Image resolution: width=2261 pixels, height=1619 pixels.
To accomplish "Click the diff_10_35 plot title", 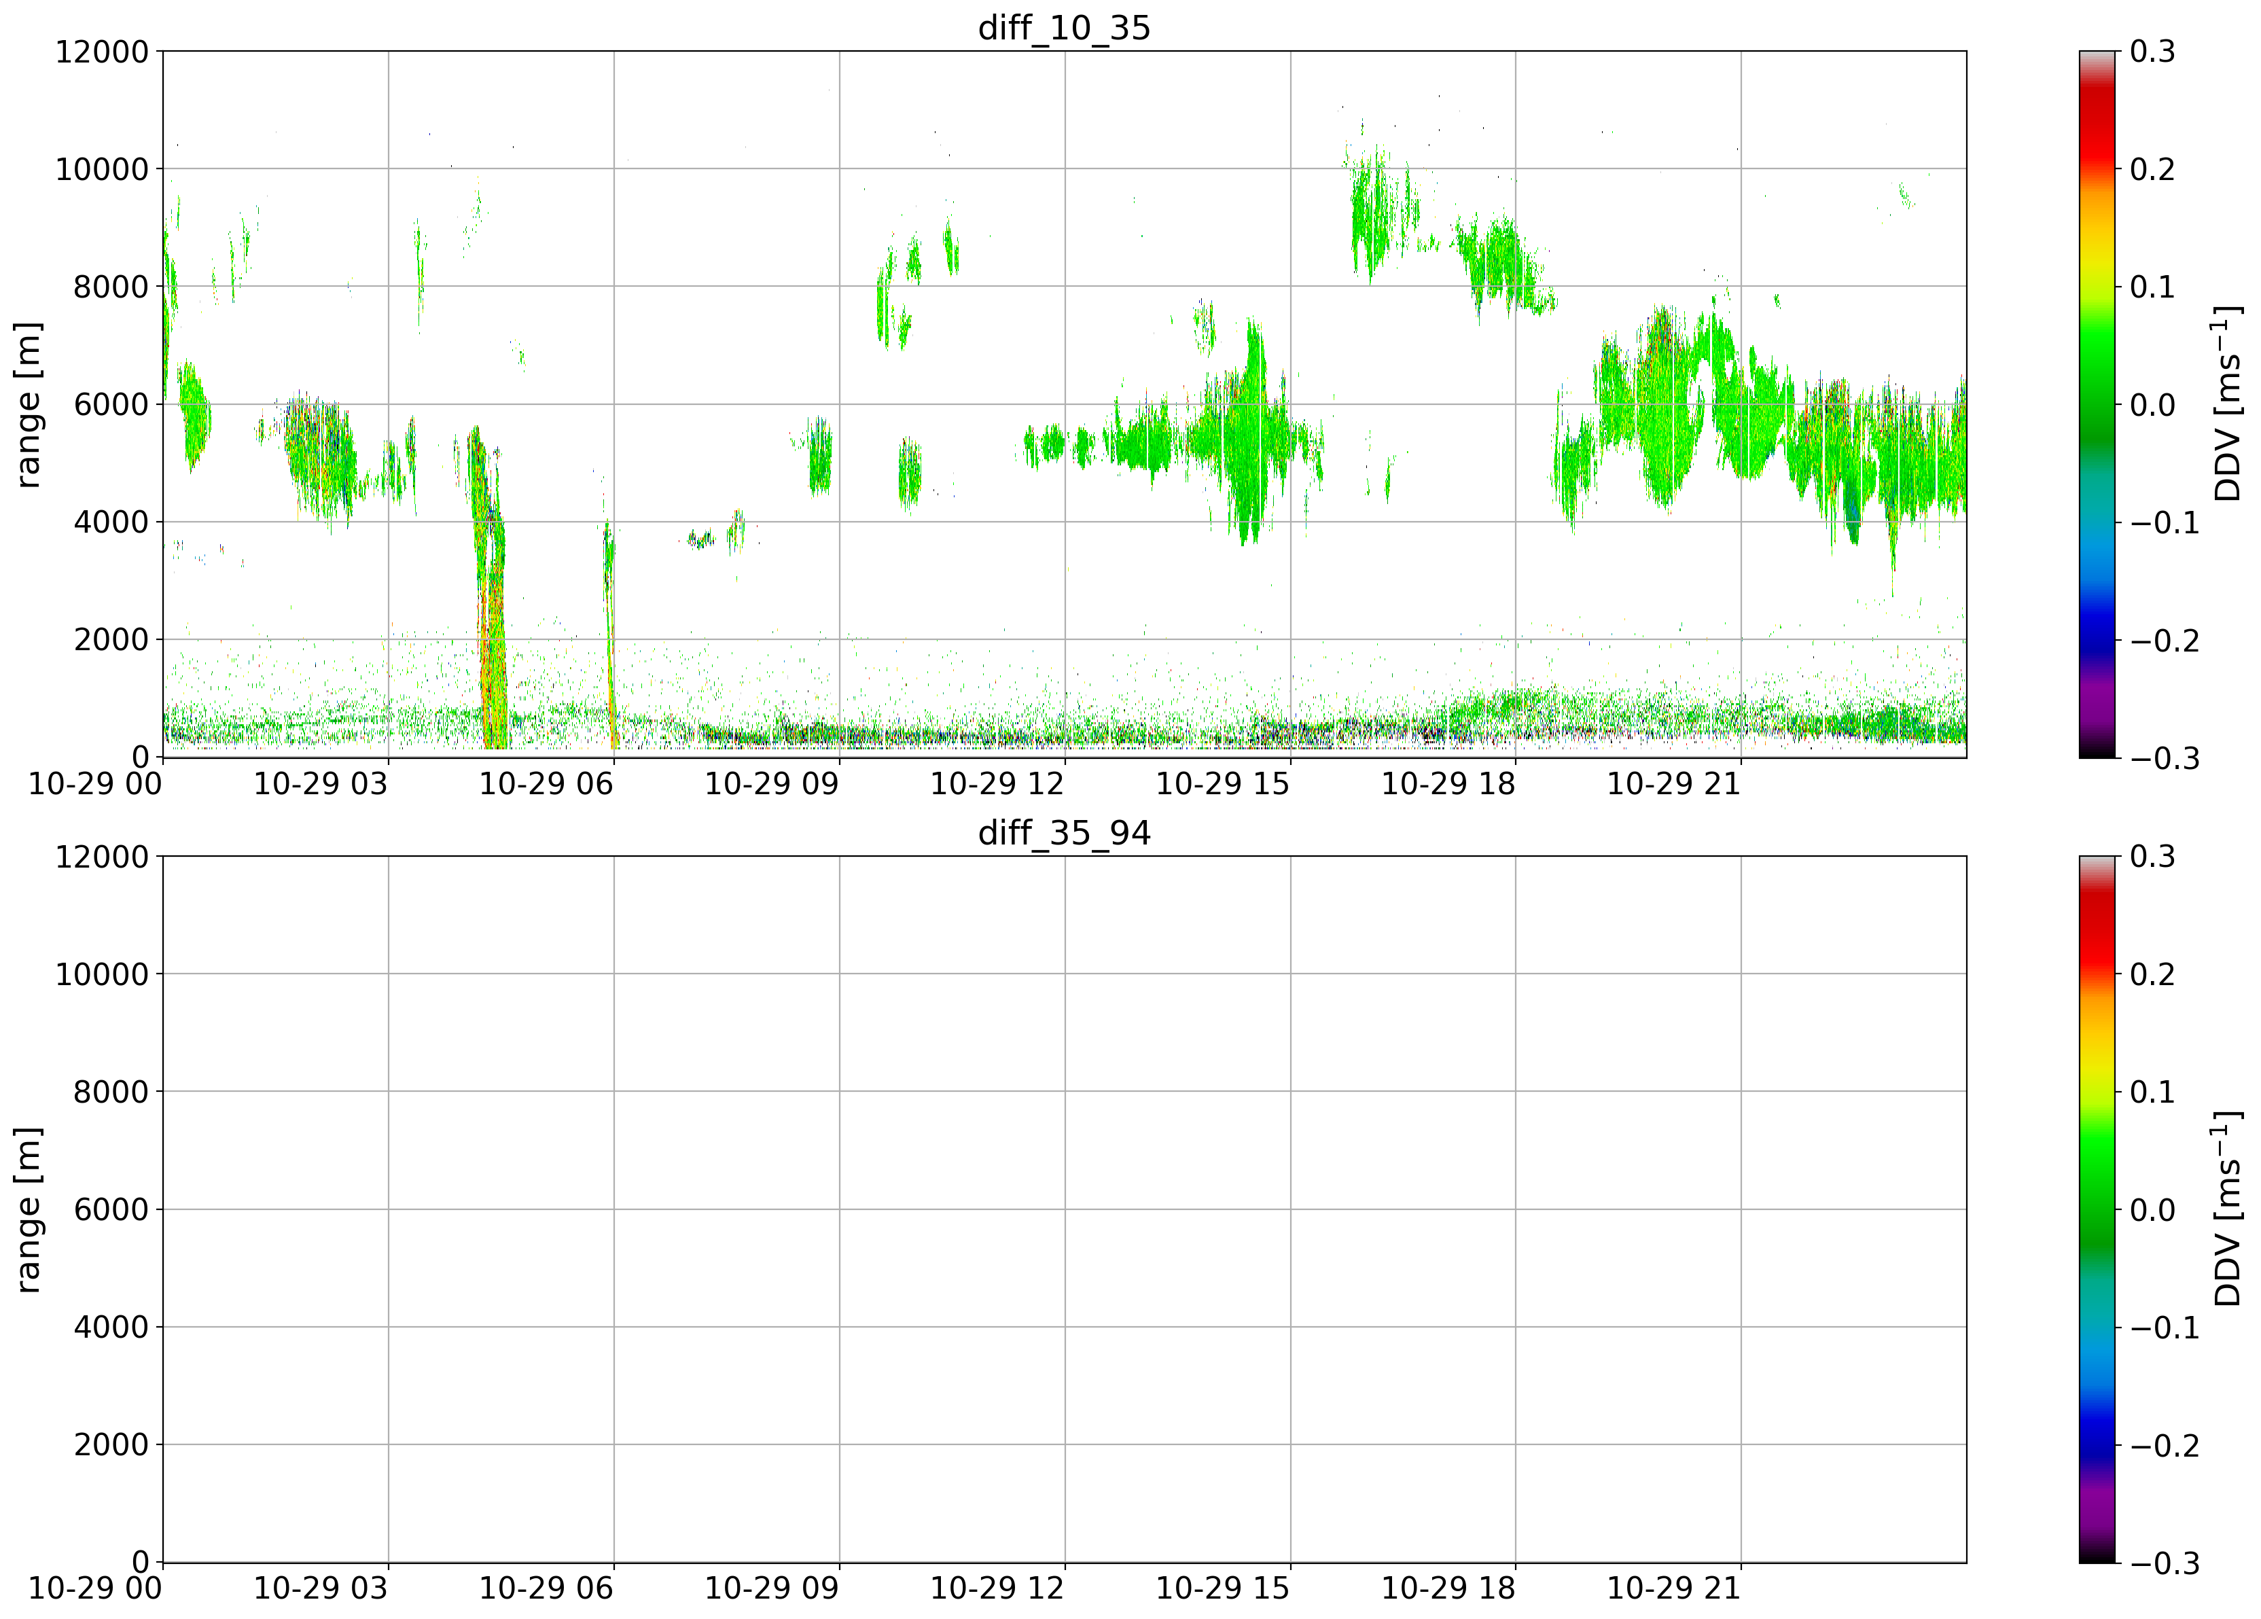I will pos(1064,27).
